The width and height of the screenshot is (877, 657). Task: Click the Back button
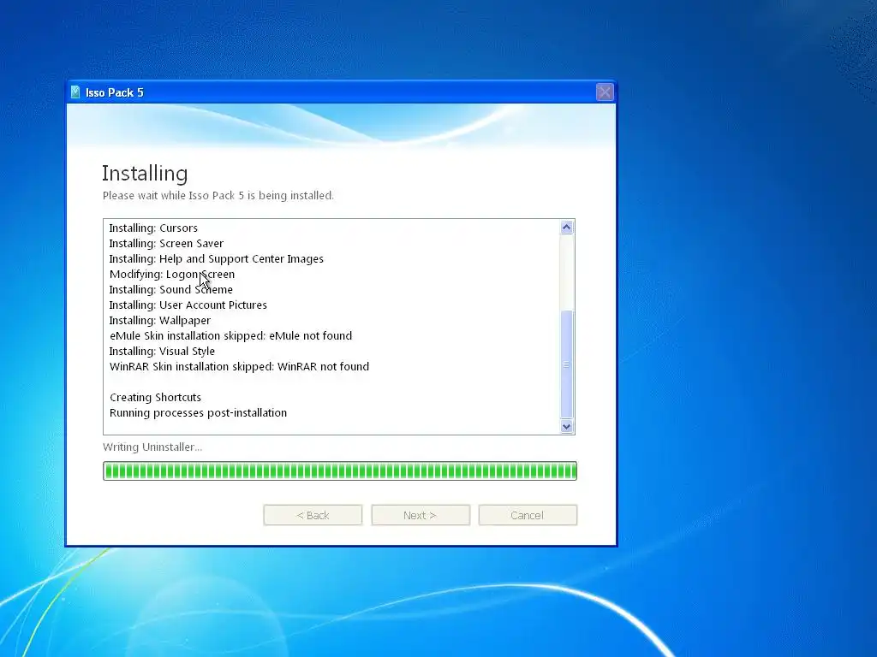tap(313, 515)
